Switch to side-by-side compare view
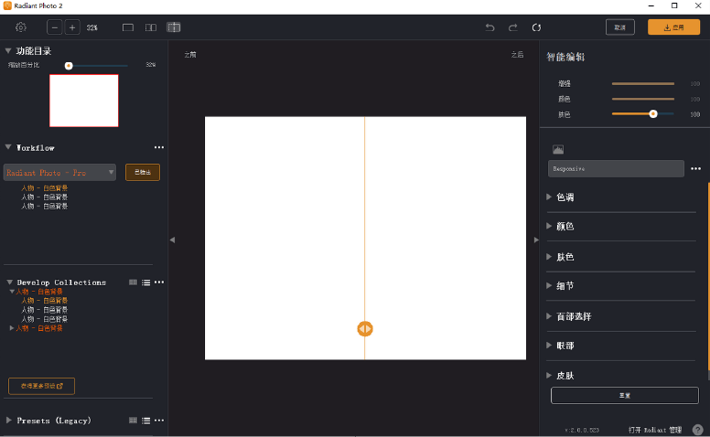 click(x=151, y=27)
